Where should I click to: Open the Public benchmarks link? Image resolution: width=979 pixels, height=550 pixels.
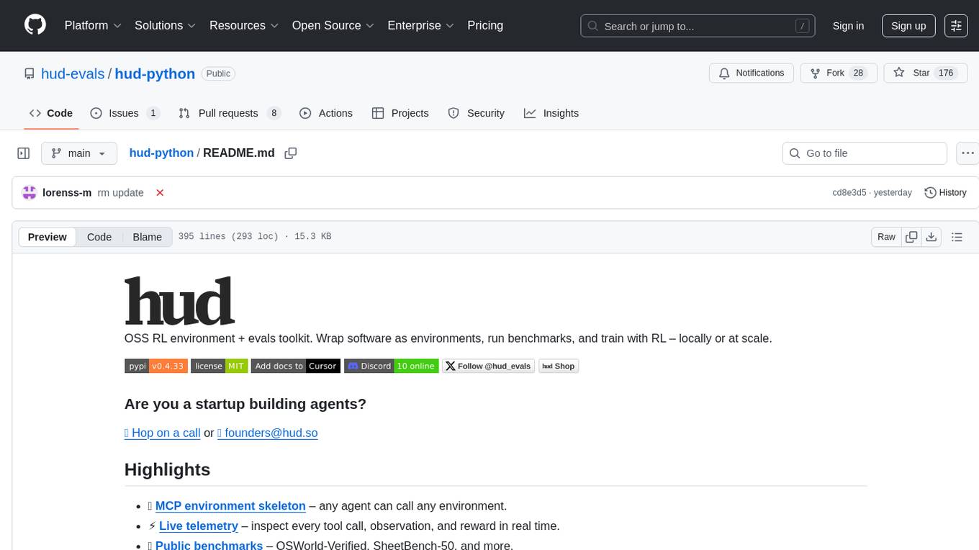coord(209,545)
